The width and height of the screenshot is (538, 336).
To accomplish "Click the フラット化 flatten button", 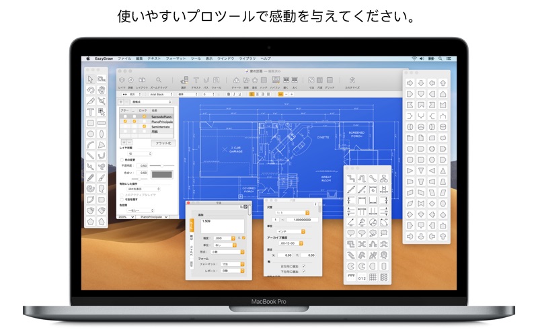I will (x=163, y=143).
